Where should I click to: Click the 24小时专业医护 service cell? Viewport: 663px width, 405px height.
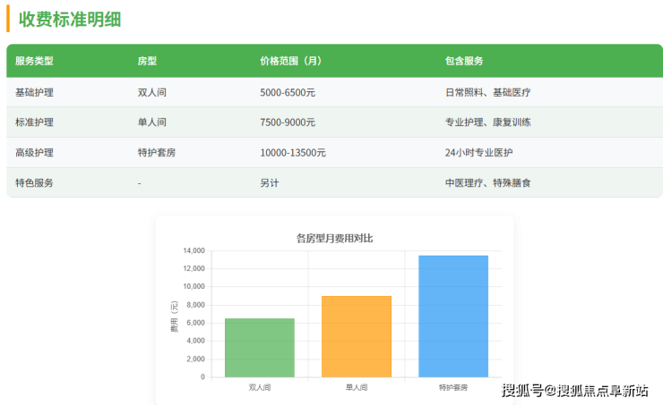(x=478, y=153)
